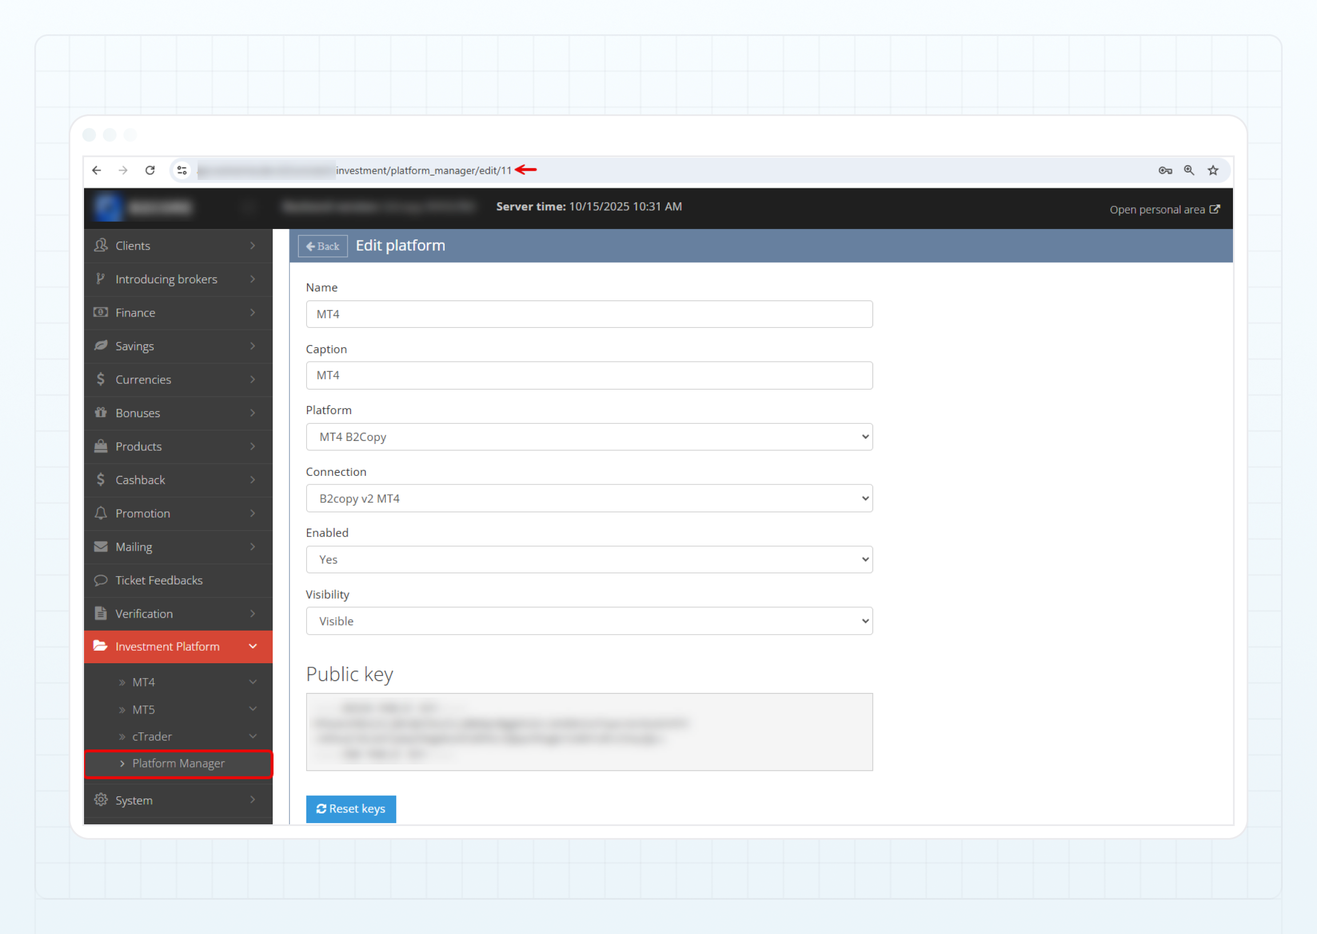This screenshot has height=934, width=1317.
Task: Click the zoom magnifier icon in address bar
Action: [x=1189, y=170]
